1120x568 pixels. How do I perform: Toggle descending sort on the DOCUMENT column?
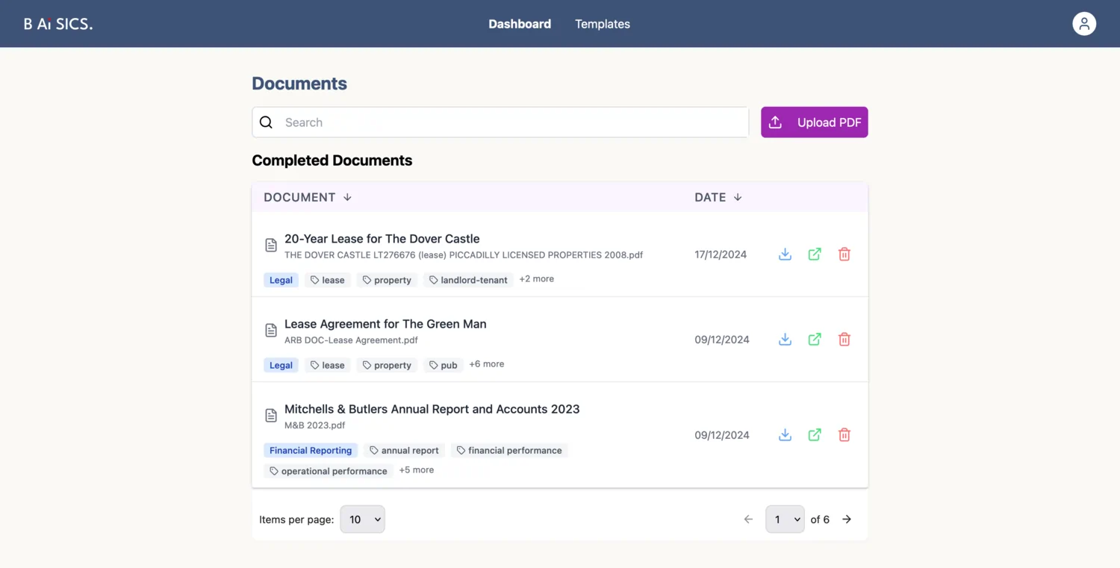coord(347,197)
